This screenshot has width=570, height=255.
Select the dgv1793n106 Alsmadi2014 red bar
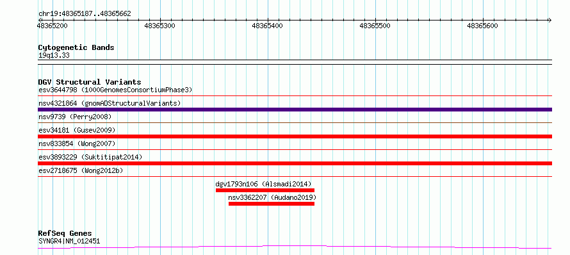[265, 190]
